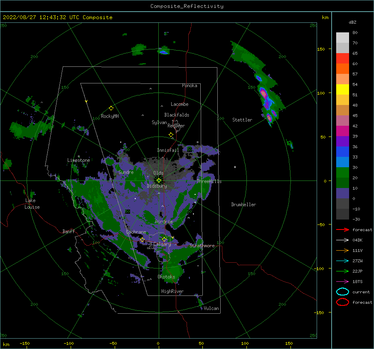374x349 pixels.
Task: Click the magenta 42 dBZ color swatch
Action: [342, 131]
